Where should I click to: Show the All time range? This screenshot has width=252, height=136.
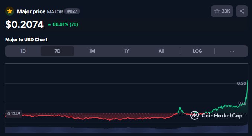[161, 51]
